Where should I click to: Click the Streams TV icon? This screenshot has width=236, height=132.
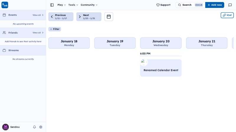4,50
